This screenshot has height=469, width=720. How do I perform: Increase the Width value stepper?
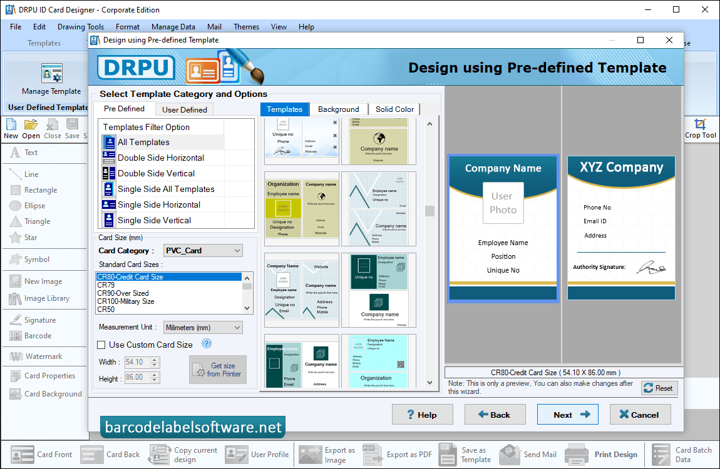pyautogui.click(x=155, y=360)
